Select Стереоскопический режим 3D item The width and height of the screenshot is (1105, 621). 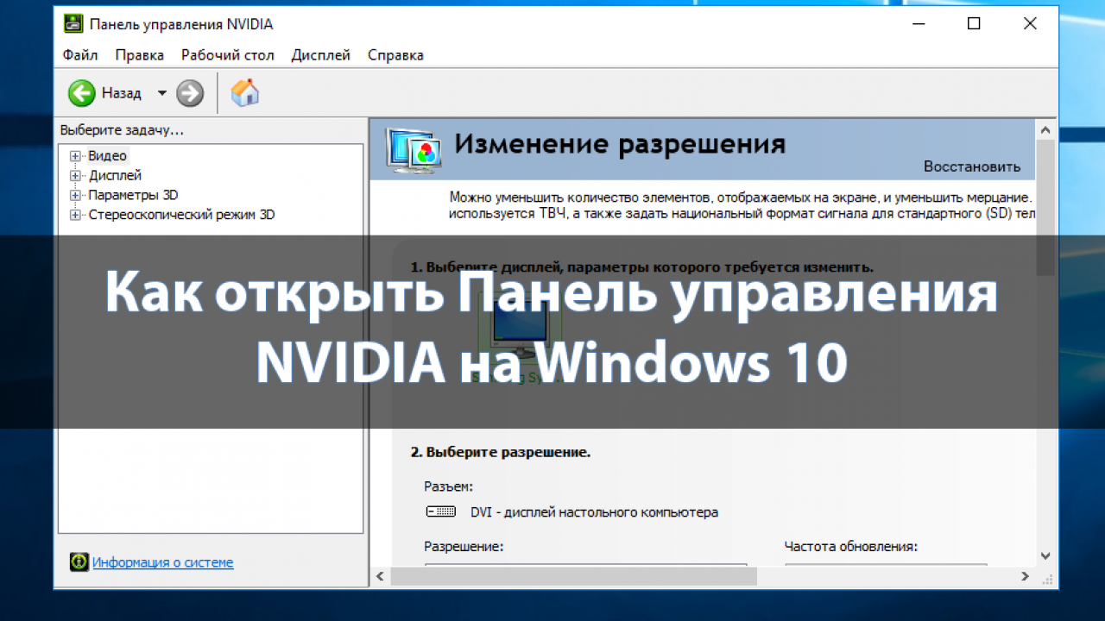(x=181, y=215)
